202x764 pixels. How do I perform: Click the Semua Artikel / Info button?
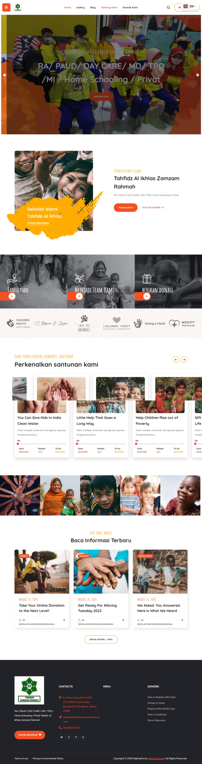click(x=101, y=640)
